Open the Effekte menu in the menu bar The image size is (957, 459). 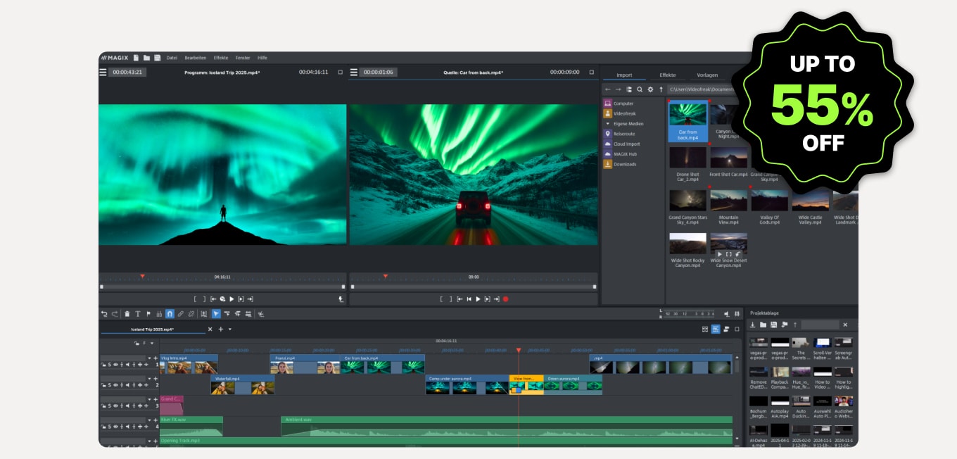pos(221,58)
